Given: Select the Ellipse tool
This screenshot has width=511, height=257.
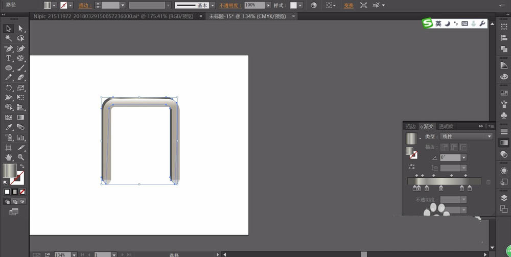Looking at the screenshot, I should tap(9, 68).
